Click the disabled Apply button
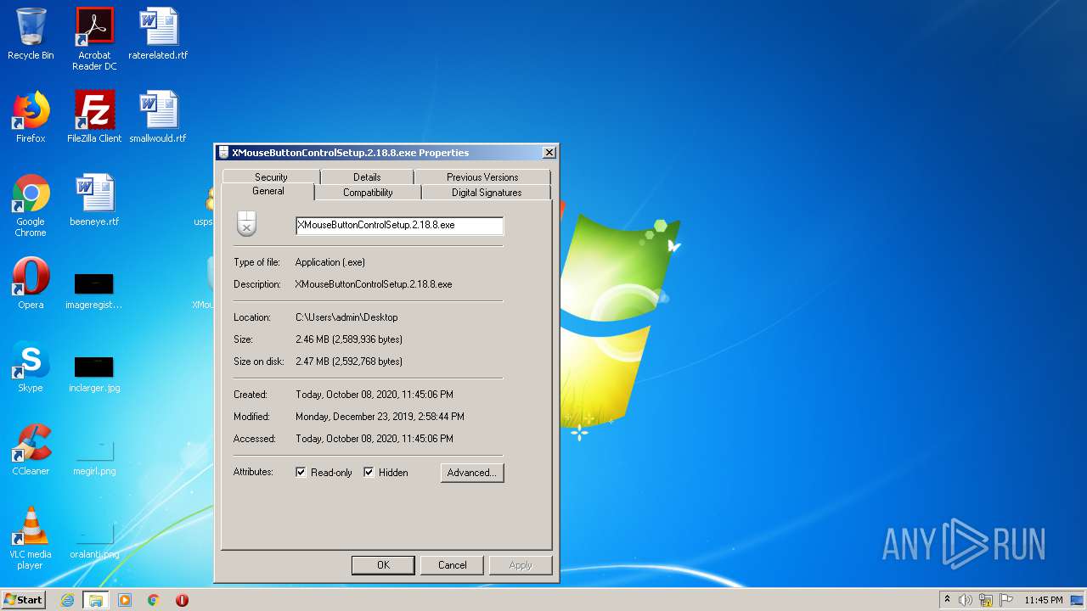The height and width of the screenshot is (611, 1087). click(521, 565)
